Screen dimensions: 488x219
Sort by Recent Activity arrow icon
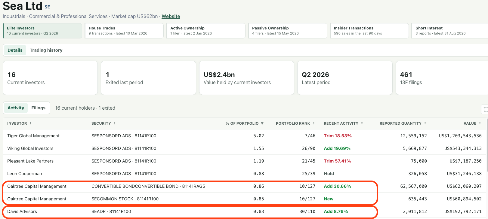coord(362,123)
